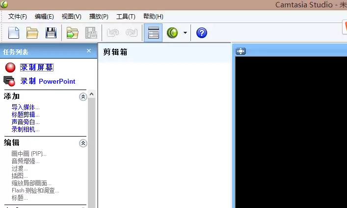
Task: Click 声音旁白... link
Action: point(26,122)
